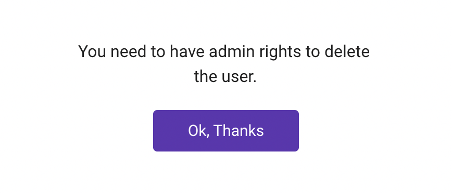Accept the alert using the purple button
The width and height of the screenshot is (452, 193).
click(225, 131)
